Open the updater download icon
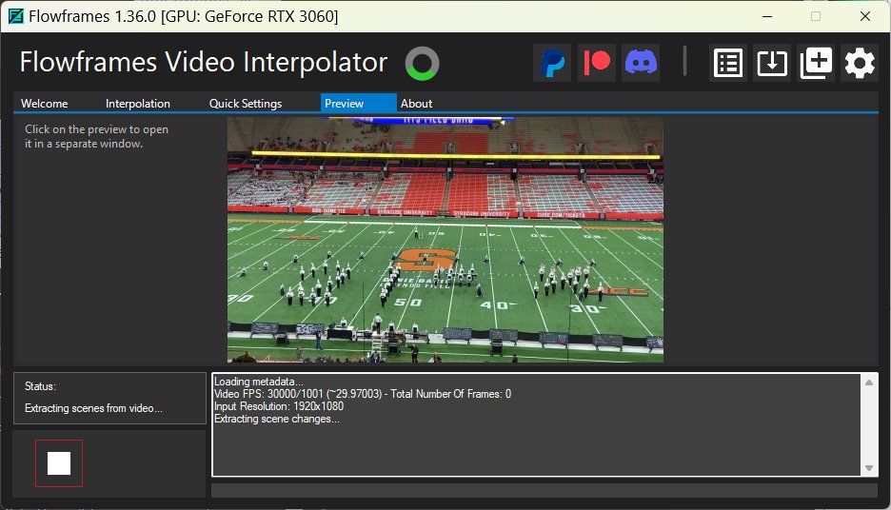This screenshot has height=510, width=891. (x=772, y=63)
